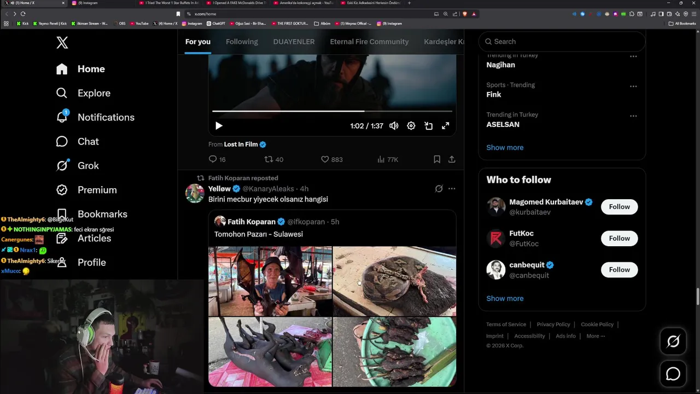Open a new browser tab

click(x=410, y=3)
